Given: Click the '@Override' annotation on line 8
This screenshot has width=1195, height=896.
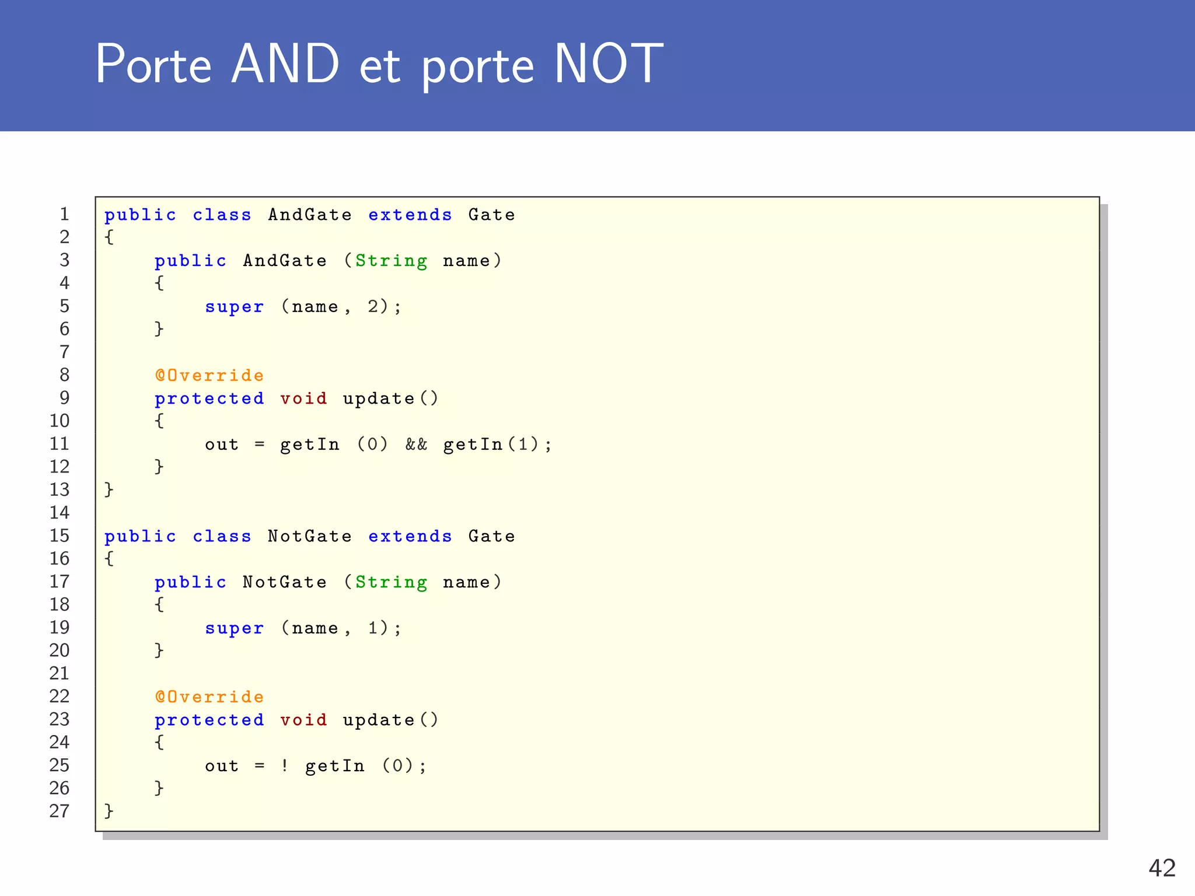Looking at the screenshot, I should coord(209,375).
